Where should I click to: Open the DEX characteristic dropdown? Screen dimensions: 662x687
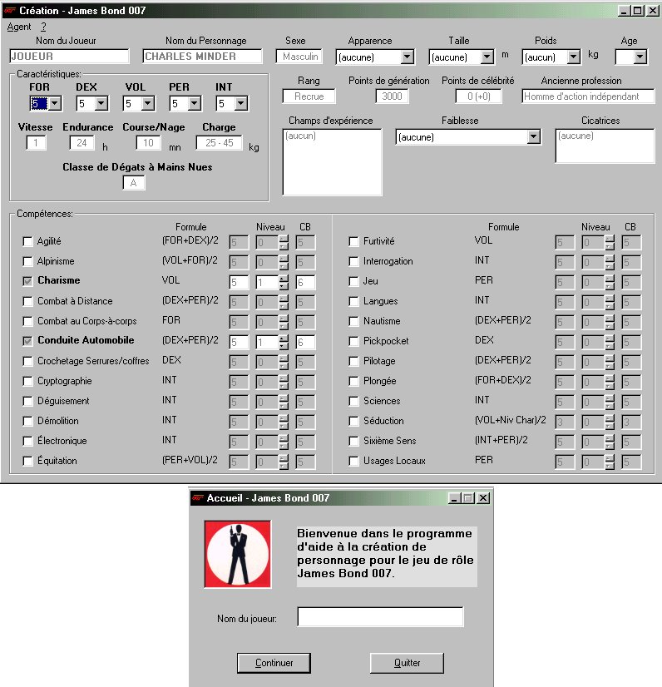(101, 104)
